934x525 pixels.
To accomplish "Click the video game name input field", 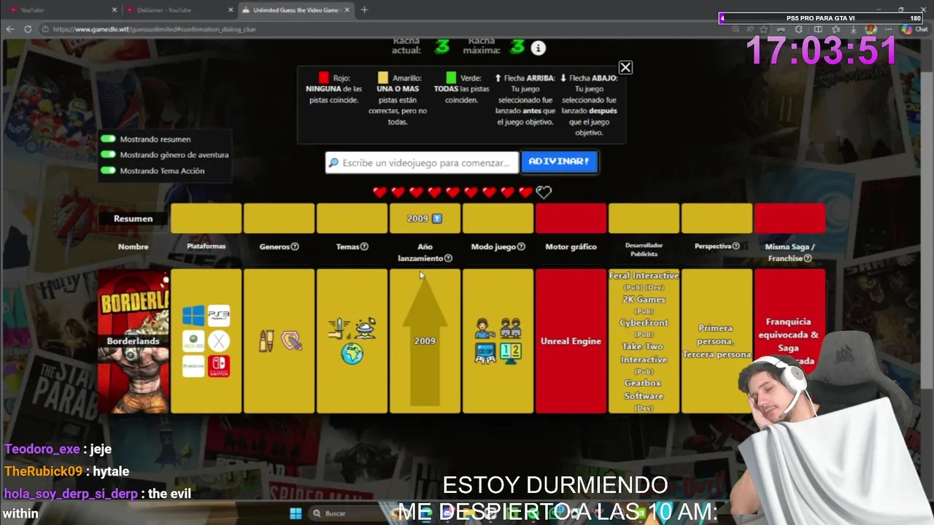I will [422, 163].
